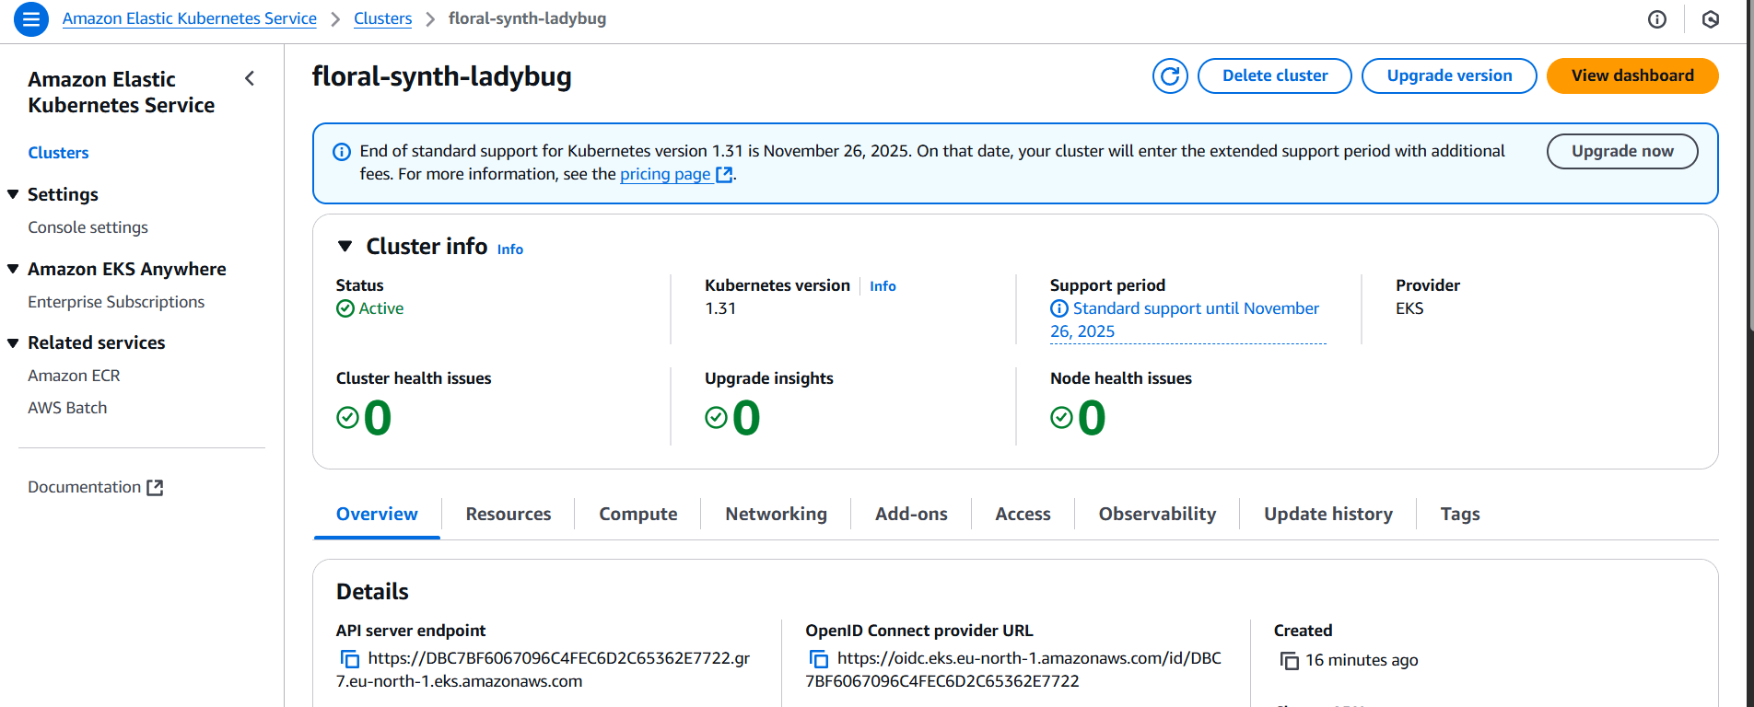Collapse the Amazon EKS Anywhere sidebar group
This screenshot has height=707, width=1754.
click(x=13, y=269)
